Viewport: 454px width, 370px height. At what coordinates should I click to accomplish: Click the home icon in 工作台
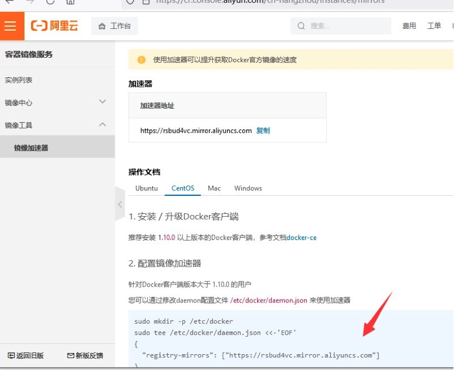click(102, 26)
